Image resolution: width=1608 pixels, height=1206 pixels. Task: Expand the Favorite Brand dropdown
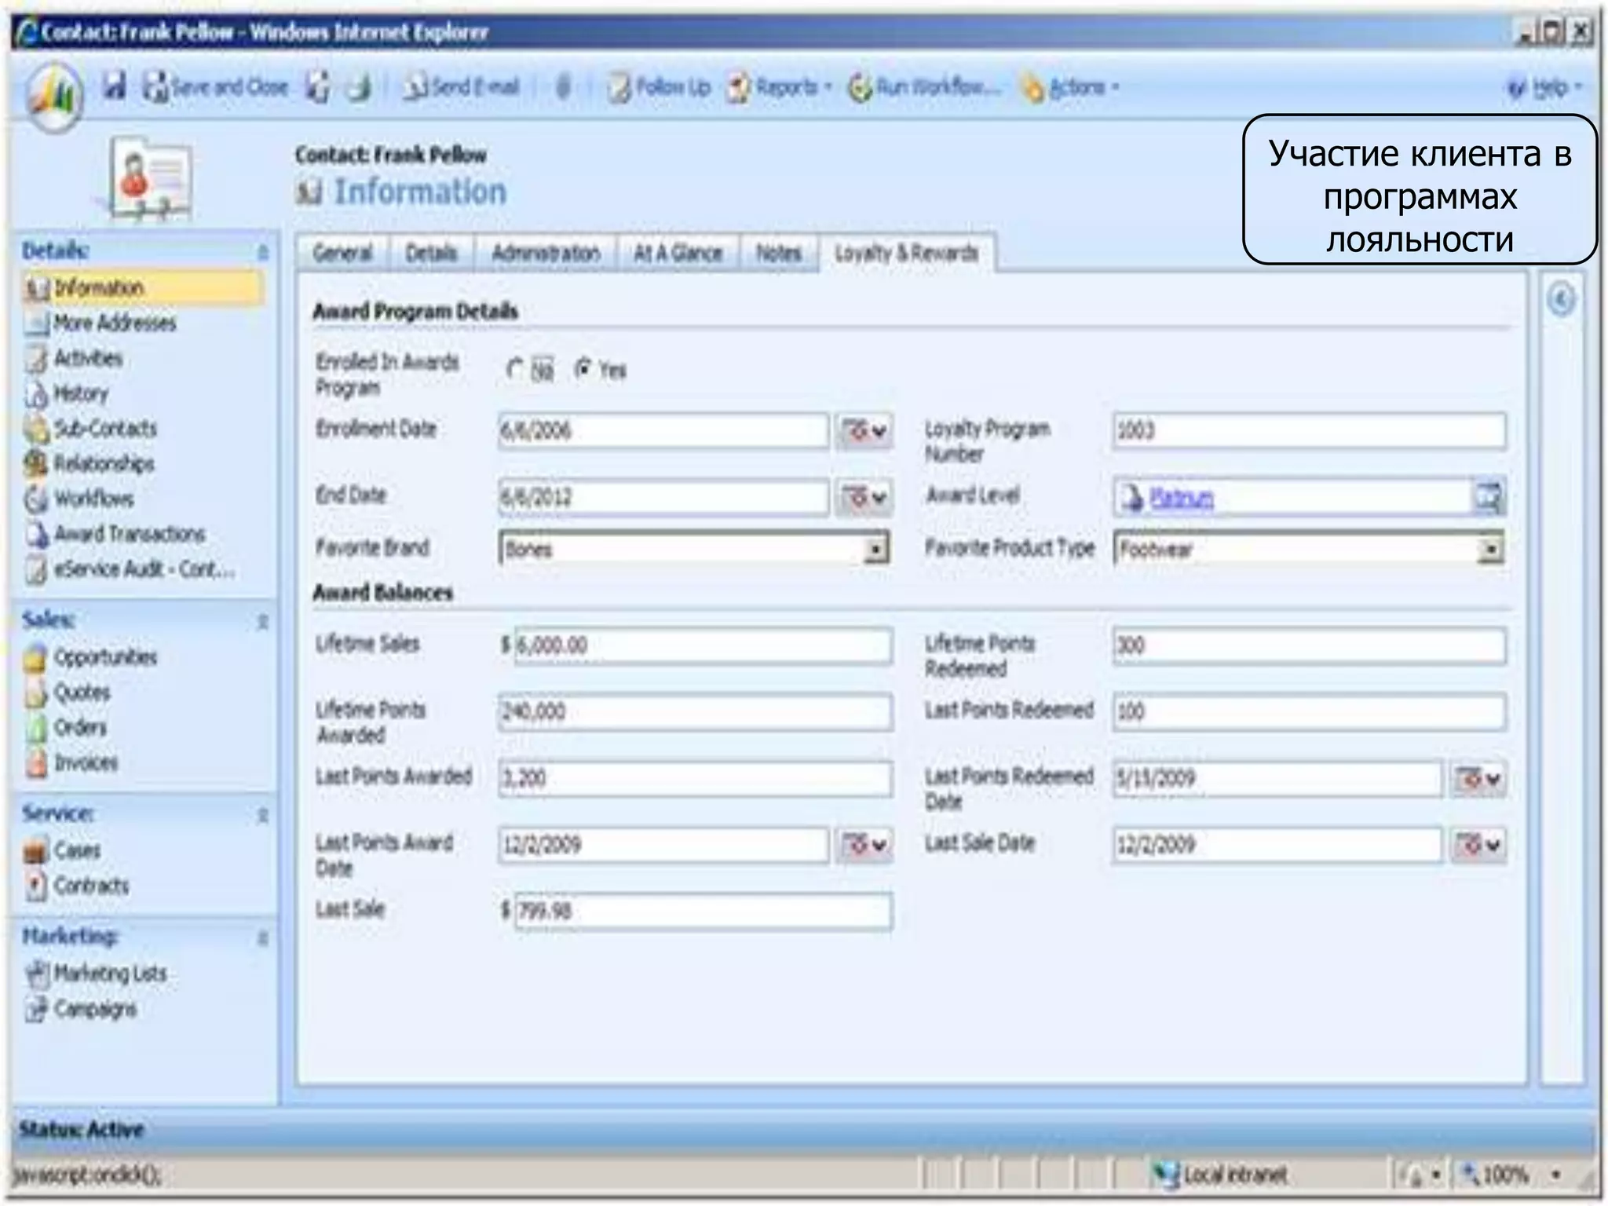875,549
